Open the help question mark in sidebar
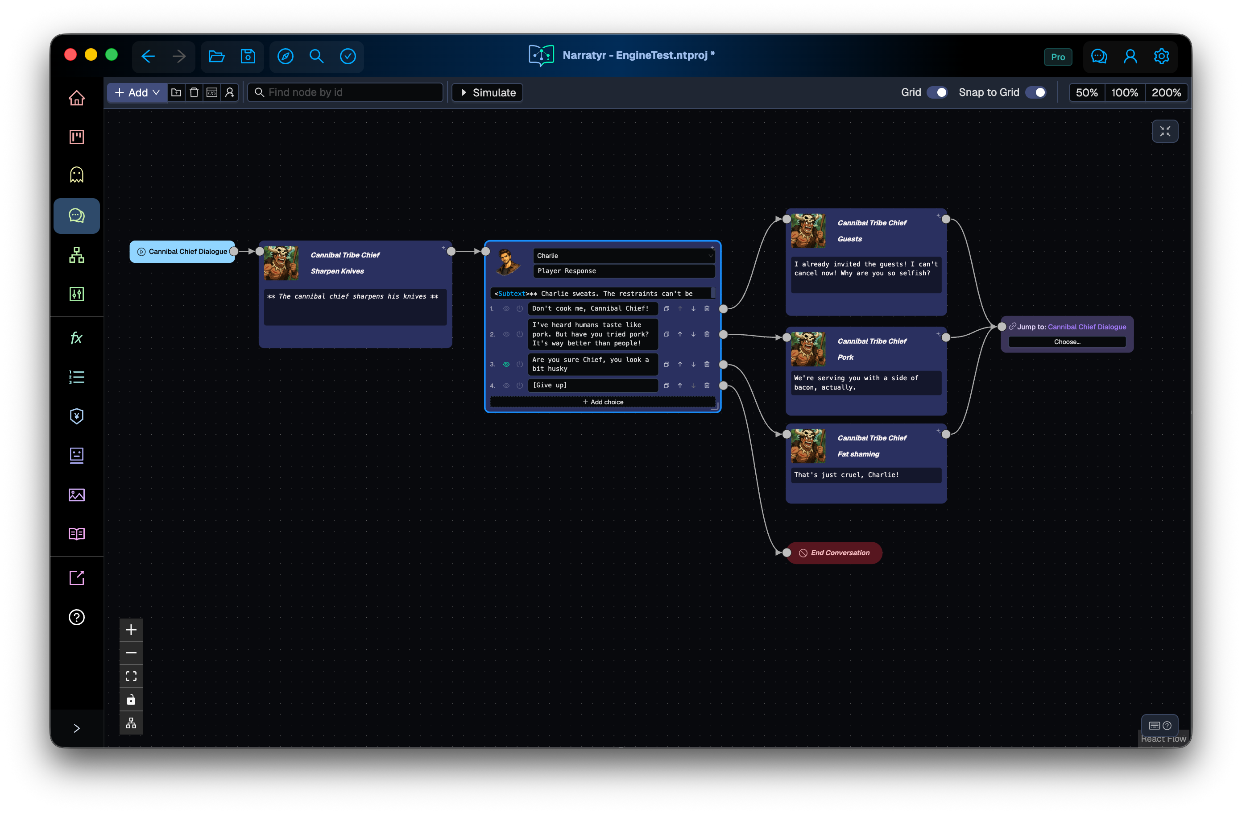Screen dimensions: 1242x814 (x=77, y=617)
